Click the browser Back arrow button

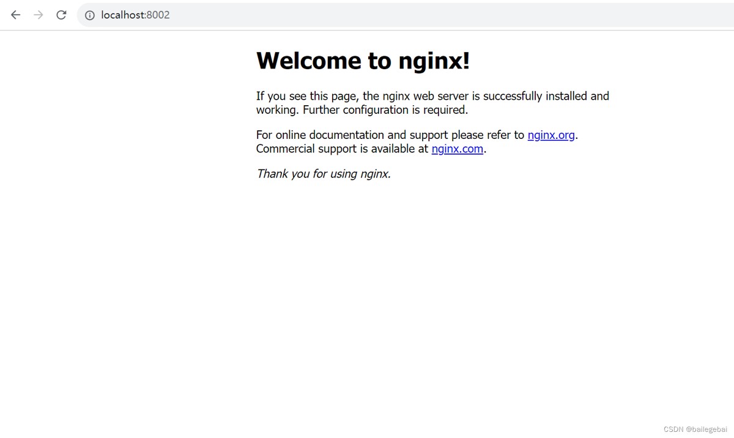[x=16, y=15]
